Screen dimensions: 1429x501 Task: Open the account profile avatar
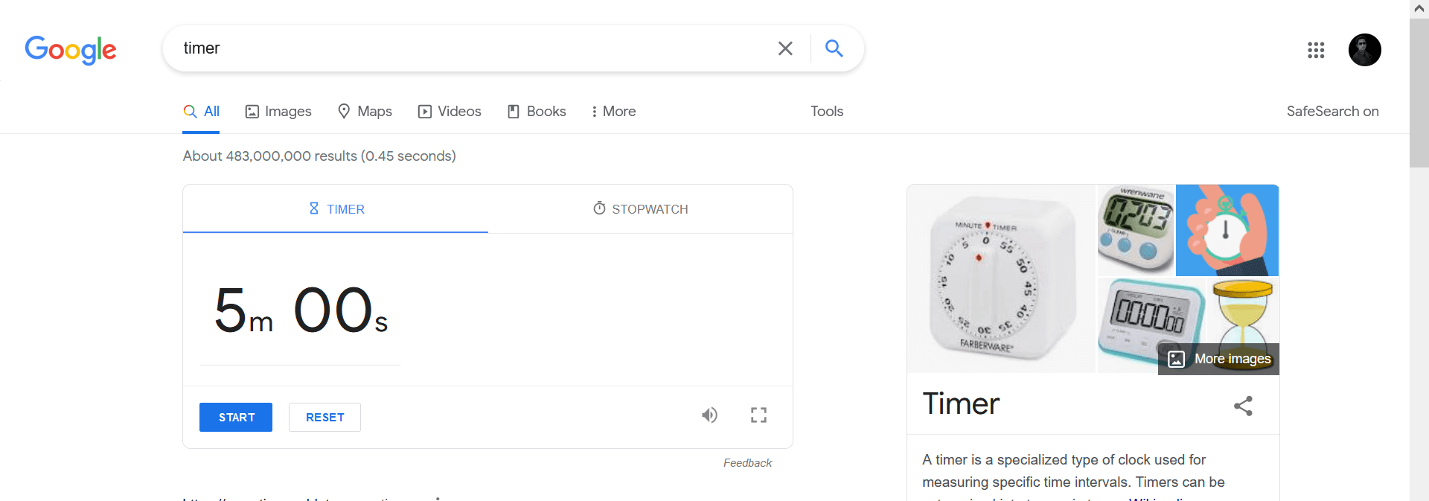pyautogui.click(x=1365, y=50)
